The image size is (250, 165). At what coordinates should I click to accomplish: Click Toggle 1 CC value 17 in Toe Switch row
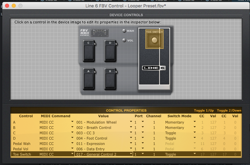point(202,154)
